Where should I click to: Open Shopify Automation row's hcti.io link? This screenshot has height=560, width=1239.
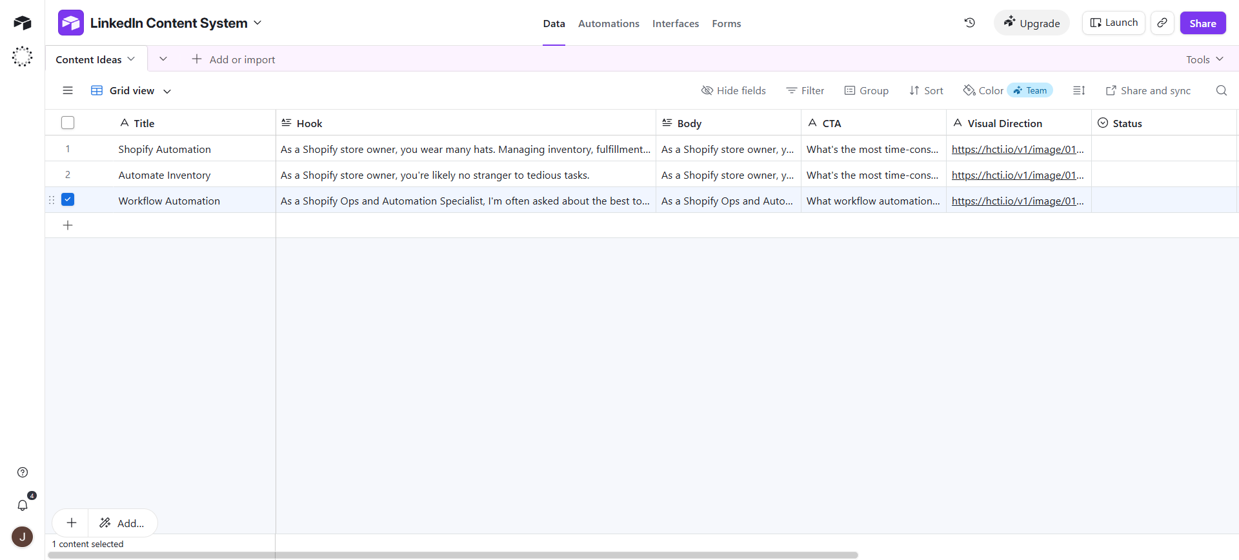(x=1018, y=149)
